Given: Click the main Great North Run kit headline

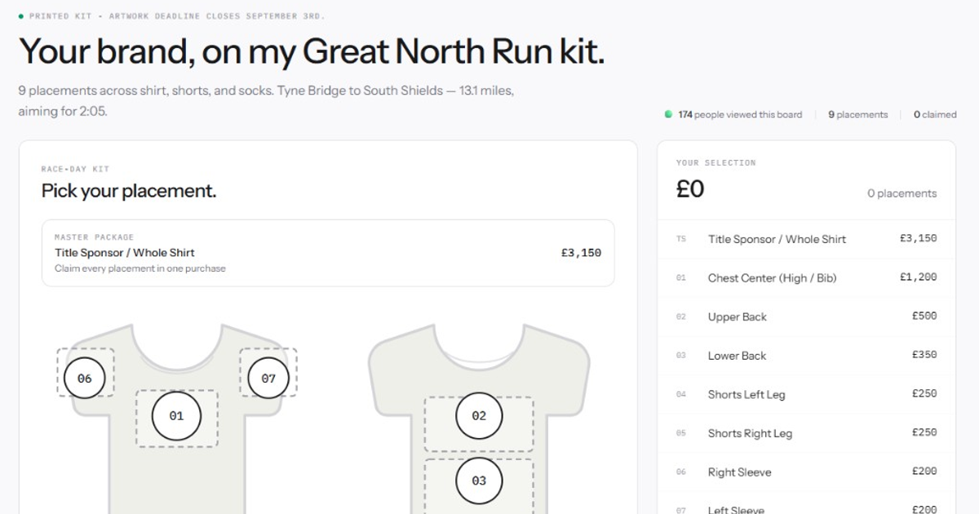Looking at the screenshot, I should pyautogui.click(x=312, y=51).
